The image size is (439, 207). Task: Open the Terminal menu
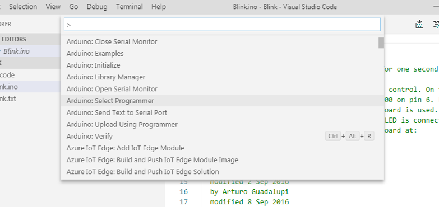(130, 7)
